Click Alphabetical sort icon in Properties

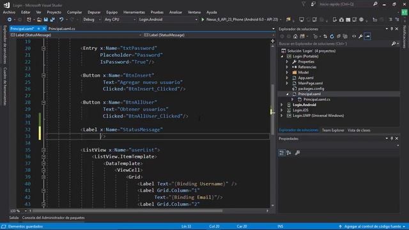pyautogui.click(x=289, y=153)
